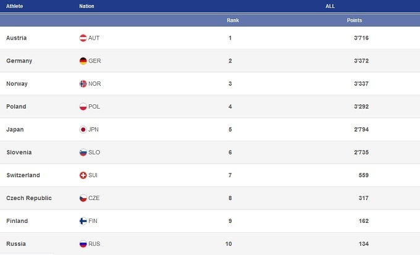Open the Switzerland team link
The height and width of the screenshot is (255, 420).
(x=23, y=175)
